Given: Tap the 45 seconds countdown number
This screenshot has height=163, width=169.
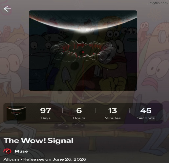Looking at the screenshot, I should [x=146, y=111].
